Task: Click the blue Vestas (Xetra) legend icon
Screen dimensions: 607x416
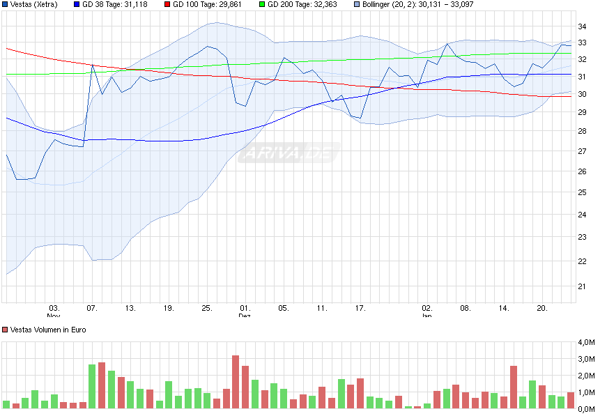Action: coord(6,5)
